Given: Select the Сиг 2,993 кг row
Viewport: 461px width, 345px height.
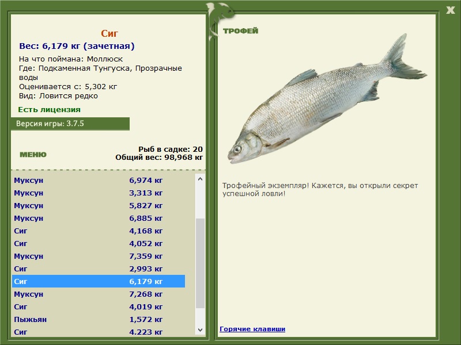Looking at the screenshot, I should [99, 269].
